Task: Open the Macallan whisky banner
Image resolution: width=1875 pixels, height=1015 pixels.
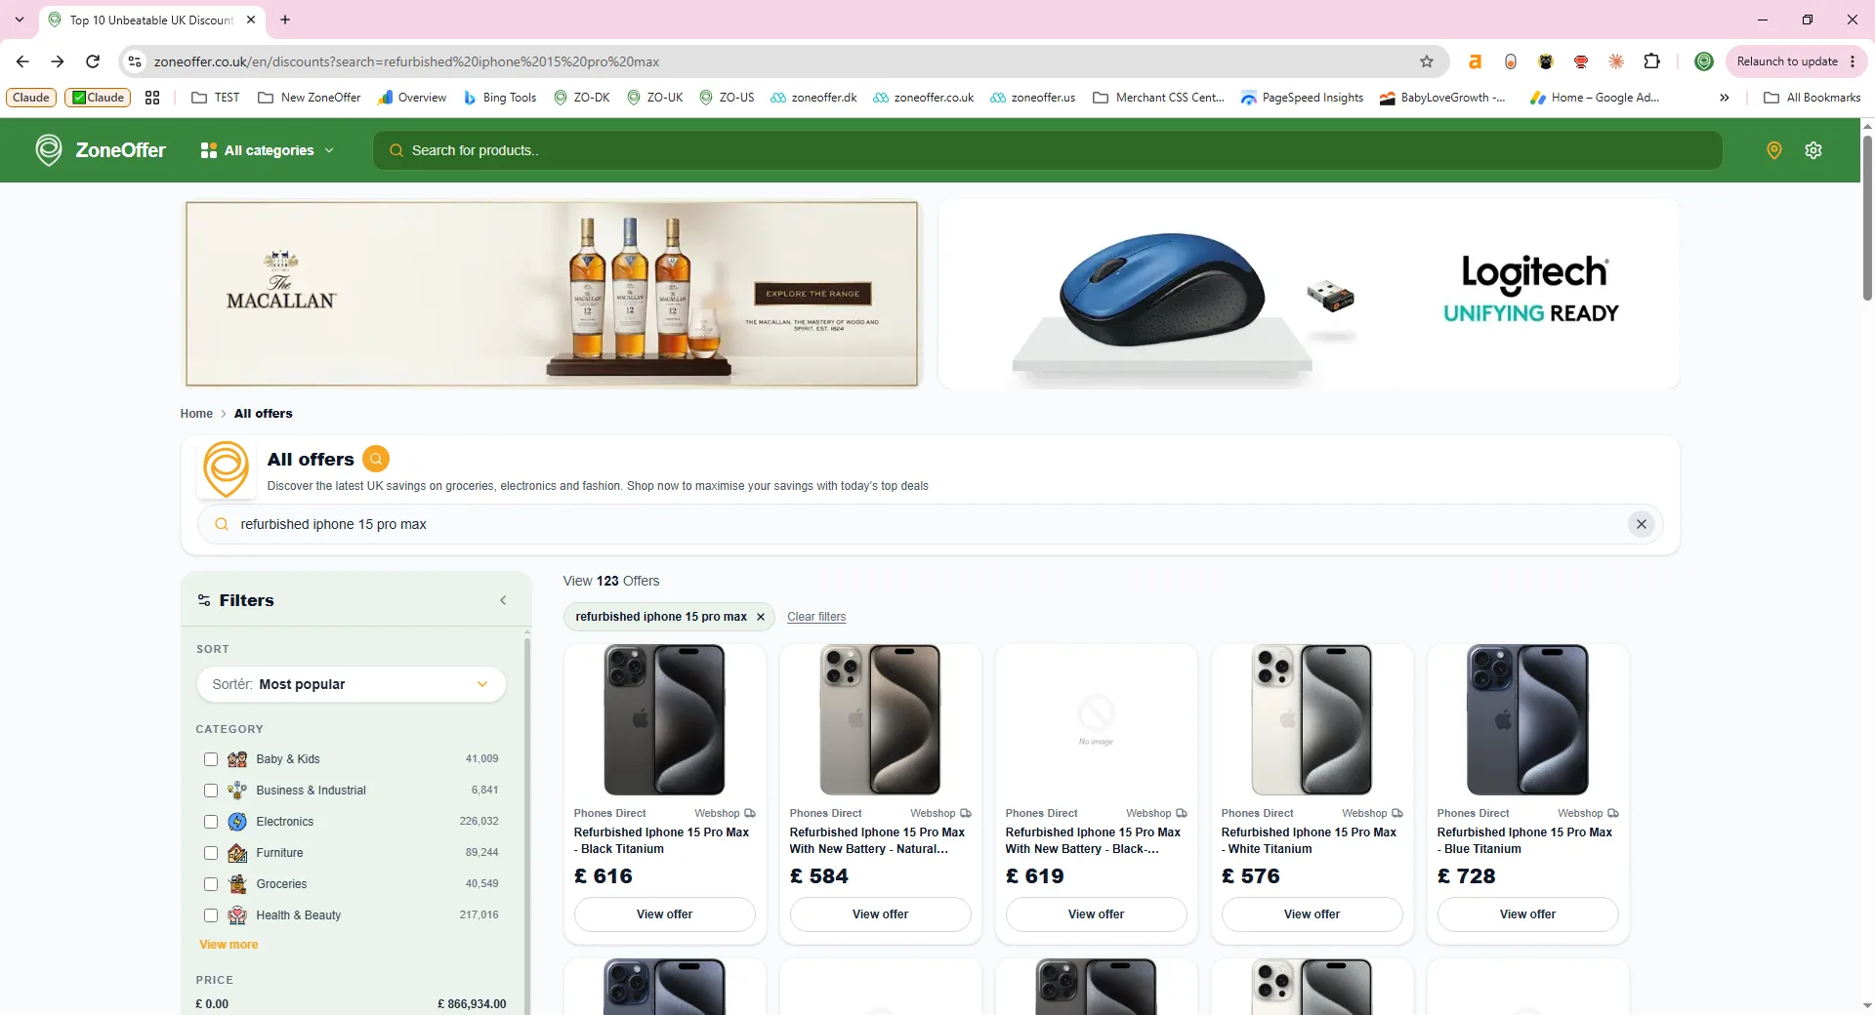Action: click(x=552, y=294)
